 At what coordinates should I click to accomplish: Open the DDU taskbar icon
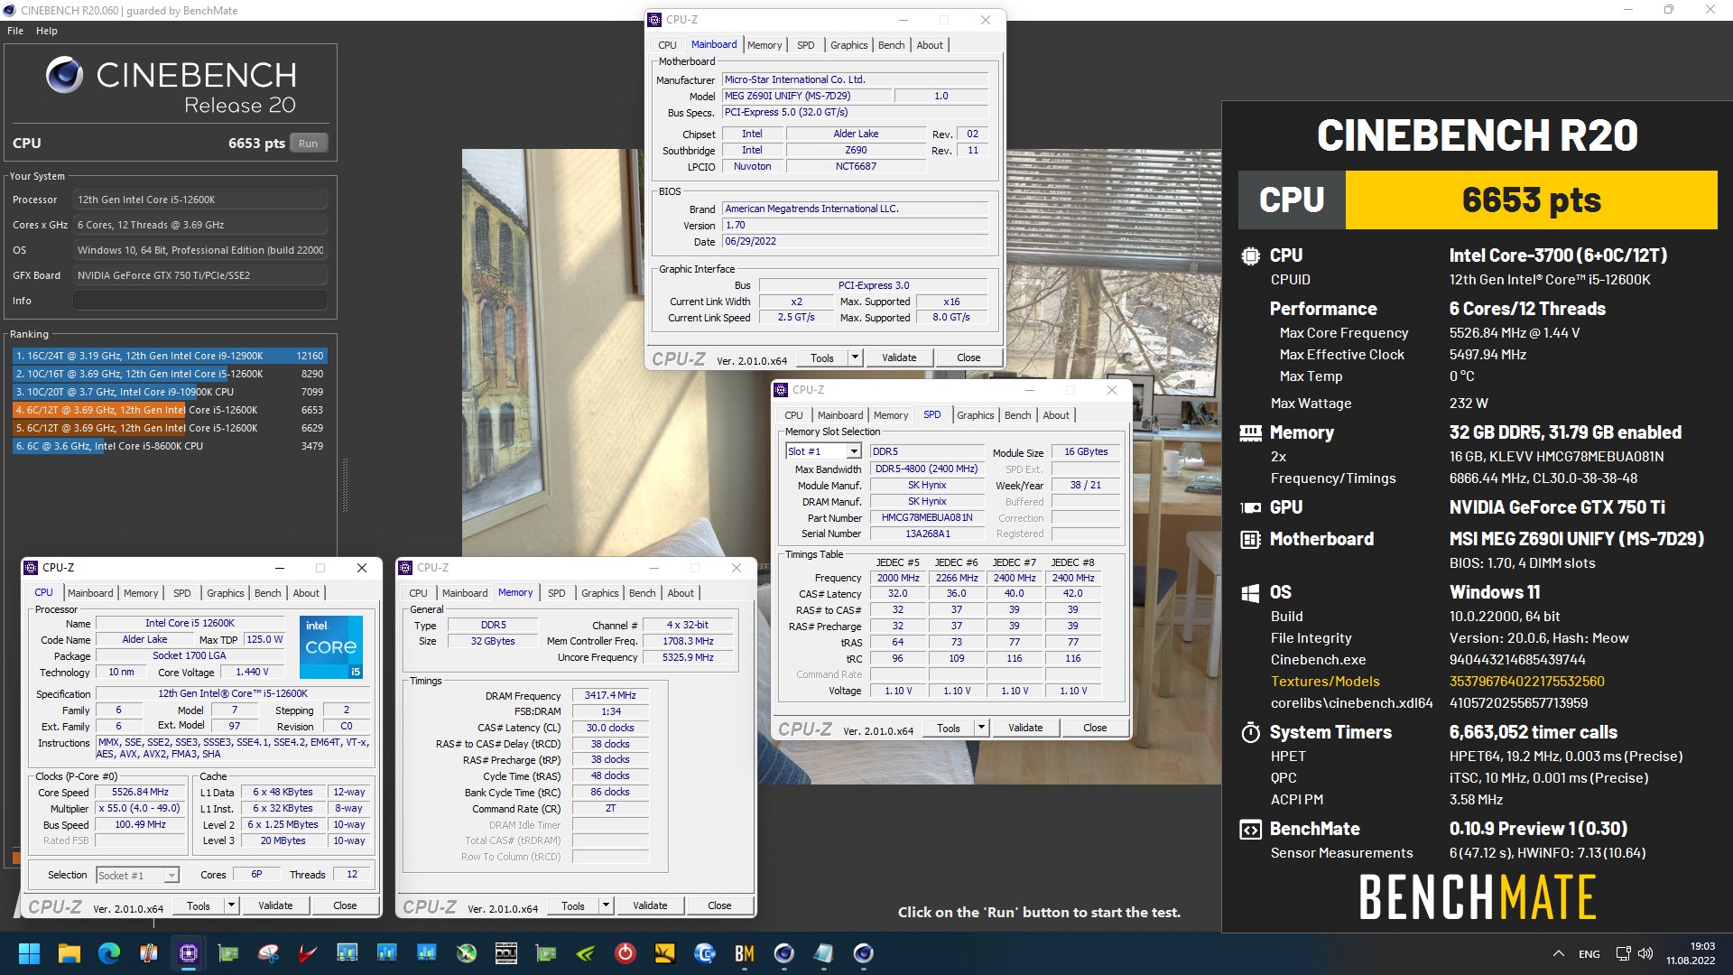tap(506, 953)
